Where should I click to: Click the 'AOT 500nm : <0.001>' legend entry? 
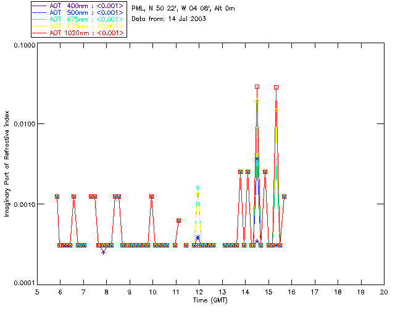click(78, 12)
